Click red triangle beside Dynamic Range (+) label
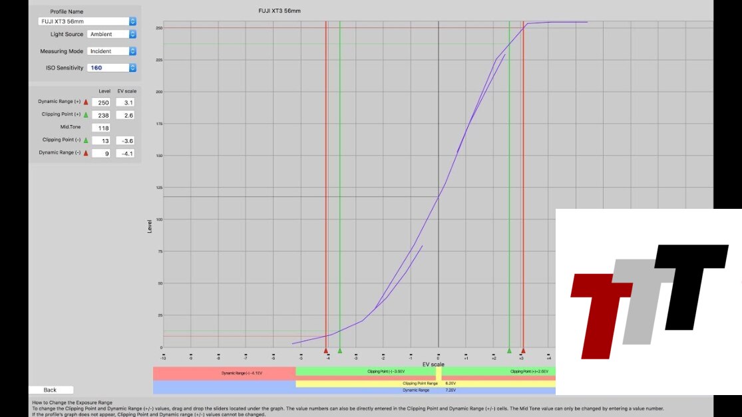 pos(86,102)
